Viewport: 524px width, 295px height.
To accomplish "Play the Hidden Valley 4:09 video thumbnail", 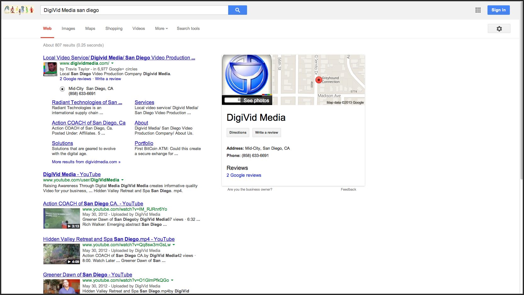I will [62, 254].
